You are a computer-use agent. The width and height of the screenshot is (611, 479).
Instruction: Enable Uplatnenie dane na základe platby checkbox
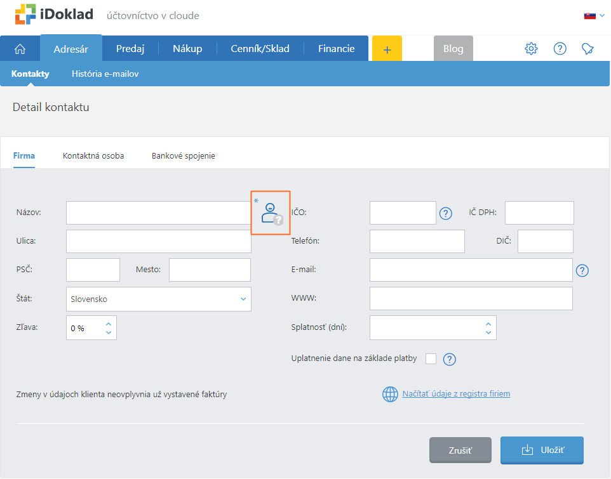(431, 359)
